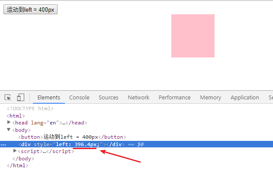Click the lang="en" attribute of head
Image resolution: width=273 pixels, height=172 pixels.
(x=45, y=123)
